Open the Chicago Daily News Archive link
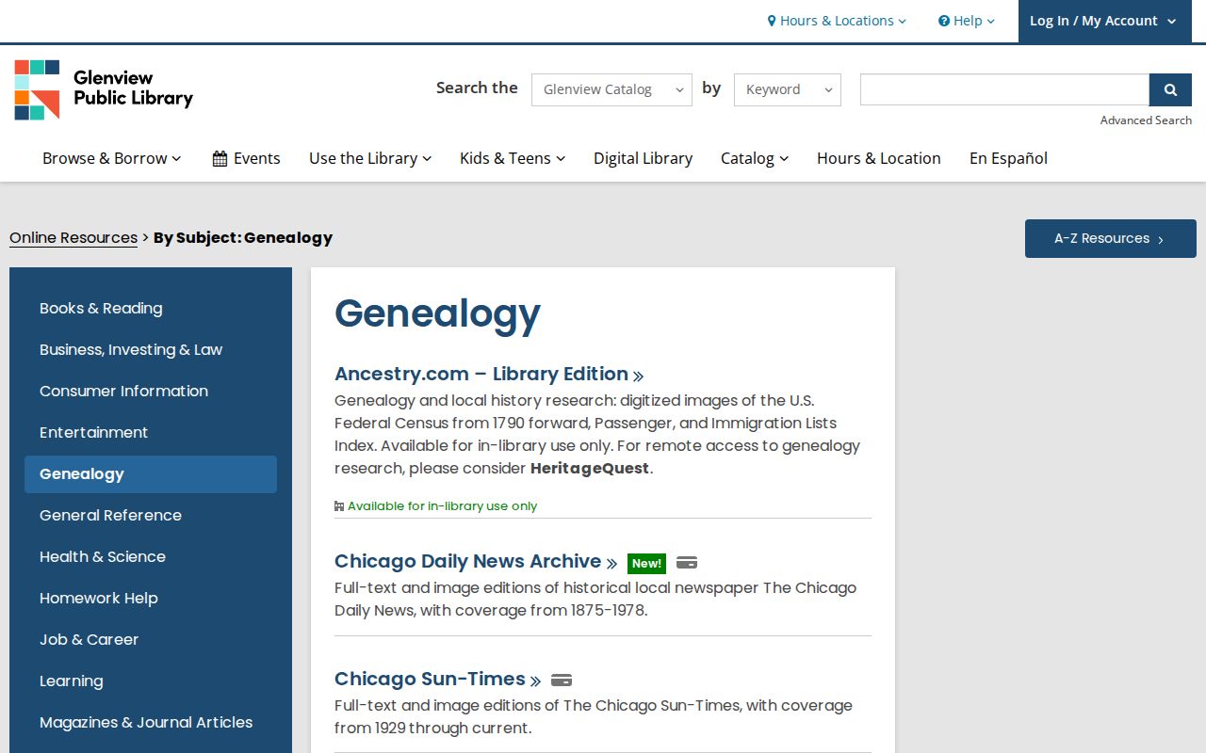Image resolution: width=1206 pixels, height=753 pixels. 476,561
